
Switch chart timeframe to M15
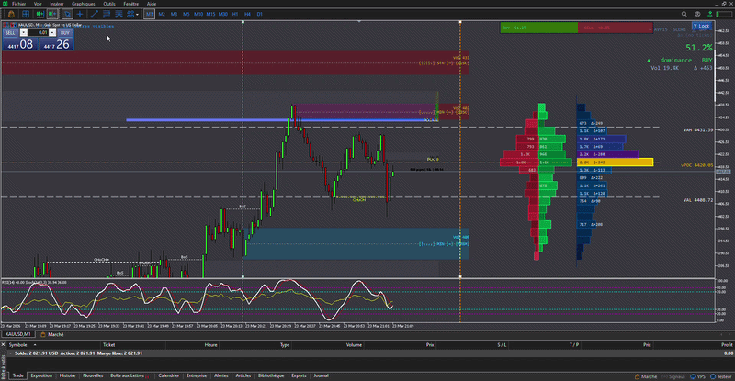pos(210,14)
